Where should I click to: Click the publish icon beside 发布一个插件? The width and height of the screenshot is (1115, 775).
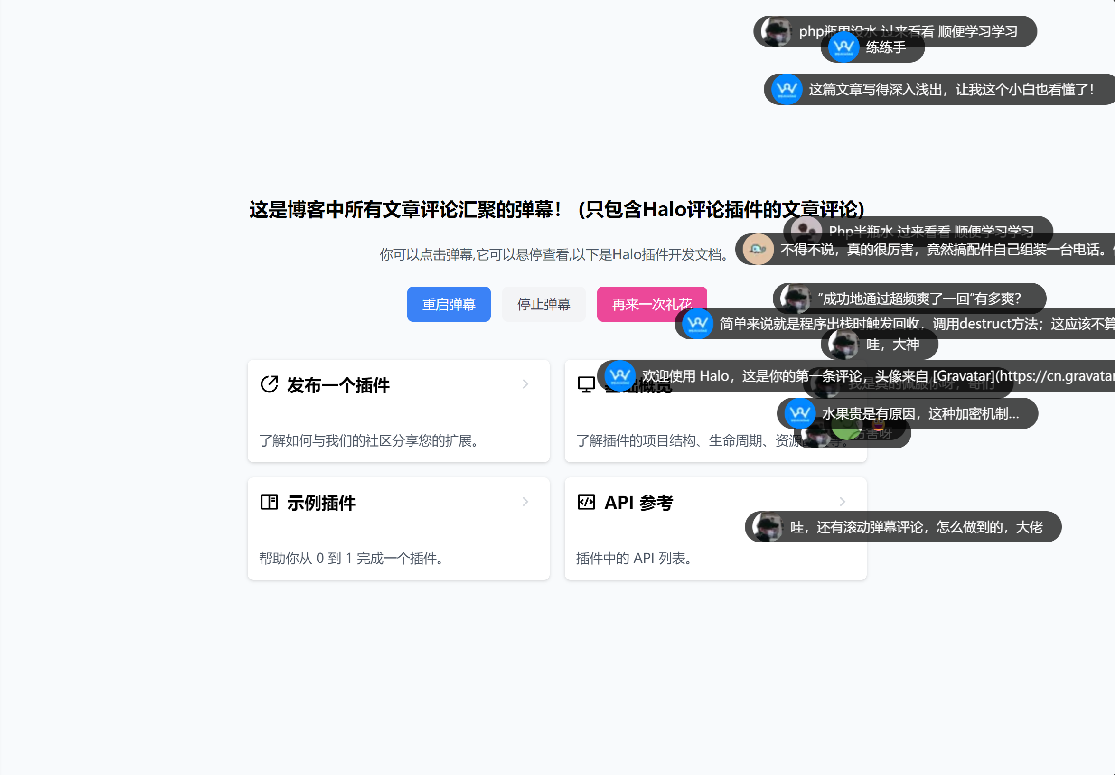(x=269, y=384)
